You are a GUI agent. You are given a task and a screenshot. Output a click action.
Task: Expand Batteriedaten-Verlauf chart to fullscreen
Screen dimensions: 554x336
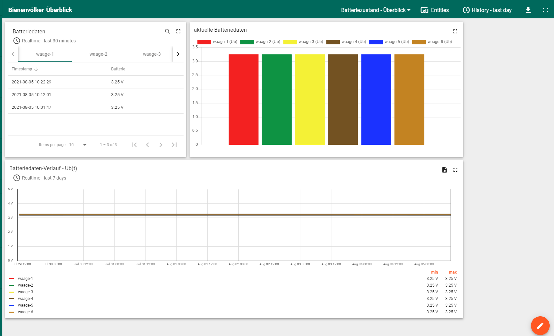tap(455, 170)
